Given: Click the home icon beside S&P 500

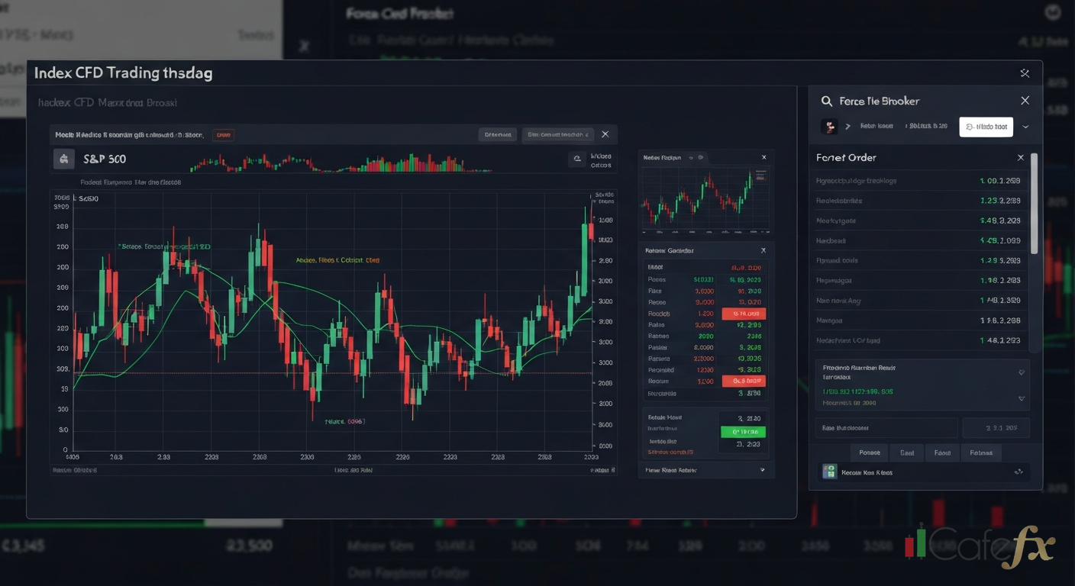Looking at the screenshot, I should tap(63, 158).
